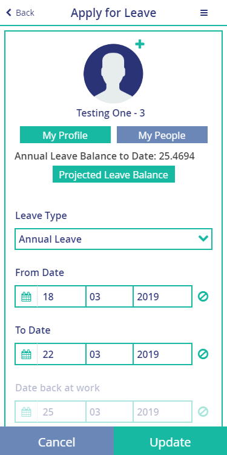
Task: Open calendar picker for From Date
Action: tap(27, 297)
